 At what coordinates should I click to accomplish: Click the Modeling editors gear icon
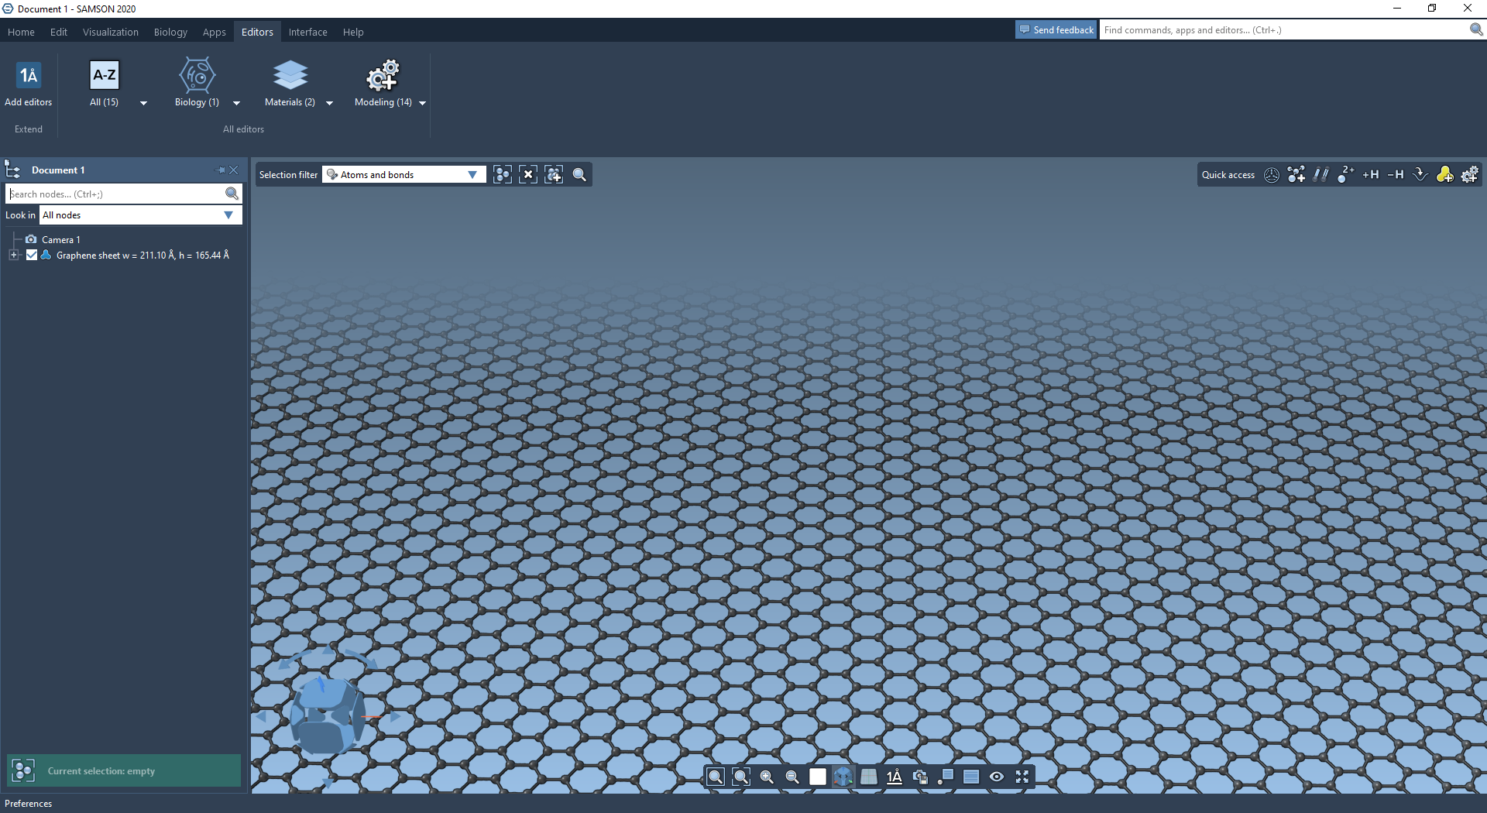383,76
